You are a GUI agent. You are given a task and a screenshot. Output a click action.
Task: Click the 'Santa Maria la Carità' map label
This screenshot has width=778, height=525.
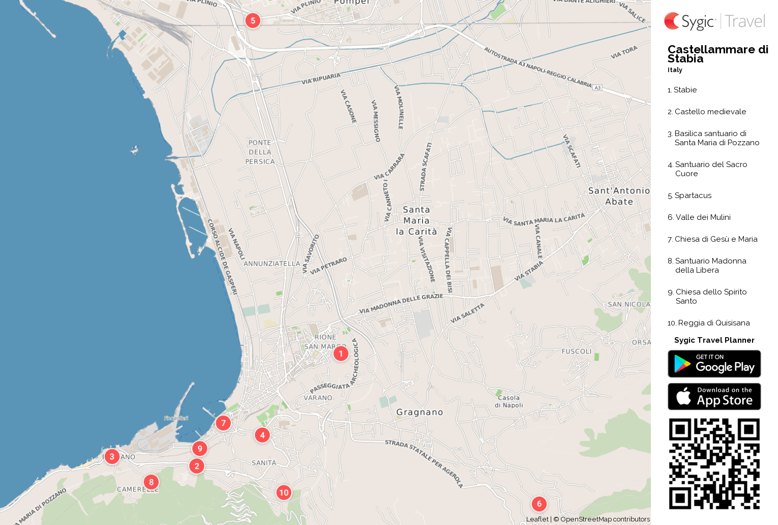coord(416,221)
